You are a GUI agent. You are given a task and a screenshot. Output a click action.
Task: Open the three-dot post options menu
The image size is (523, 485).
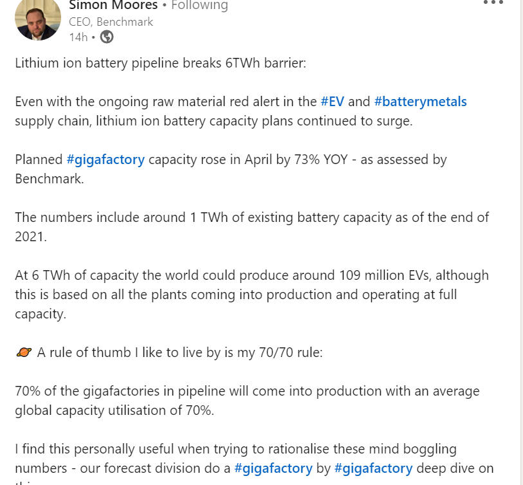click(493, 2)
